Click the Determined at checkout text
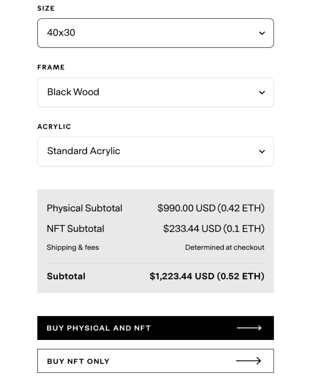Viewport: 324px width, 376px height. (225, 247)
